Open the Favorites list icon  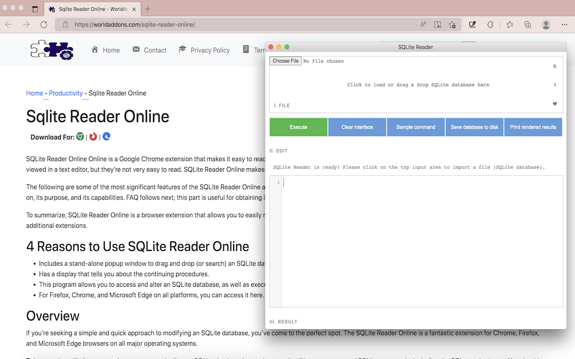(510, 25)
